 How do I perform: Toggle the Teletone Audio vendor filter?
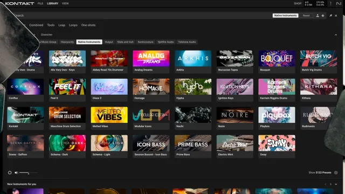pyautogui.click(x=187, y=42)
